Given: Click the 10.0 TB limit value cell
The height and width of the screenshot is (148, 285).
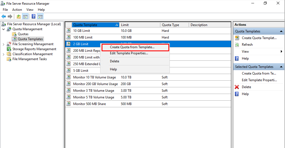Looking at the screenshot, I should click(126, 77).
